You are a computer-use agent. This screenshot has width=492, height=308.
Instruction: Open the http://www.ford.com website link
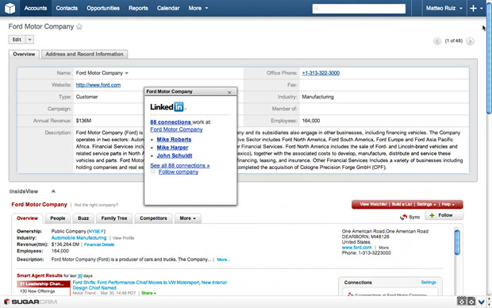(98, 85)
